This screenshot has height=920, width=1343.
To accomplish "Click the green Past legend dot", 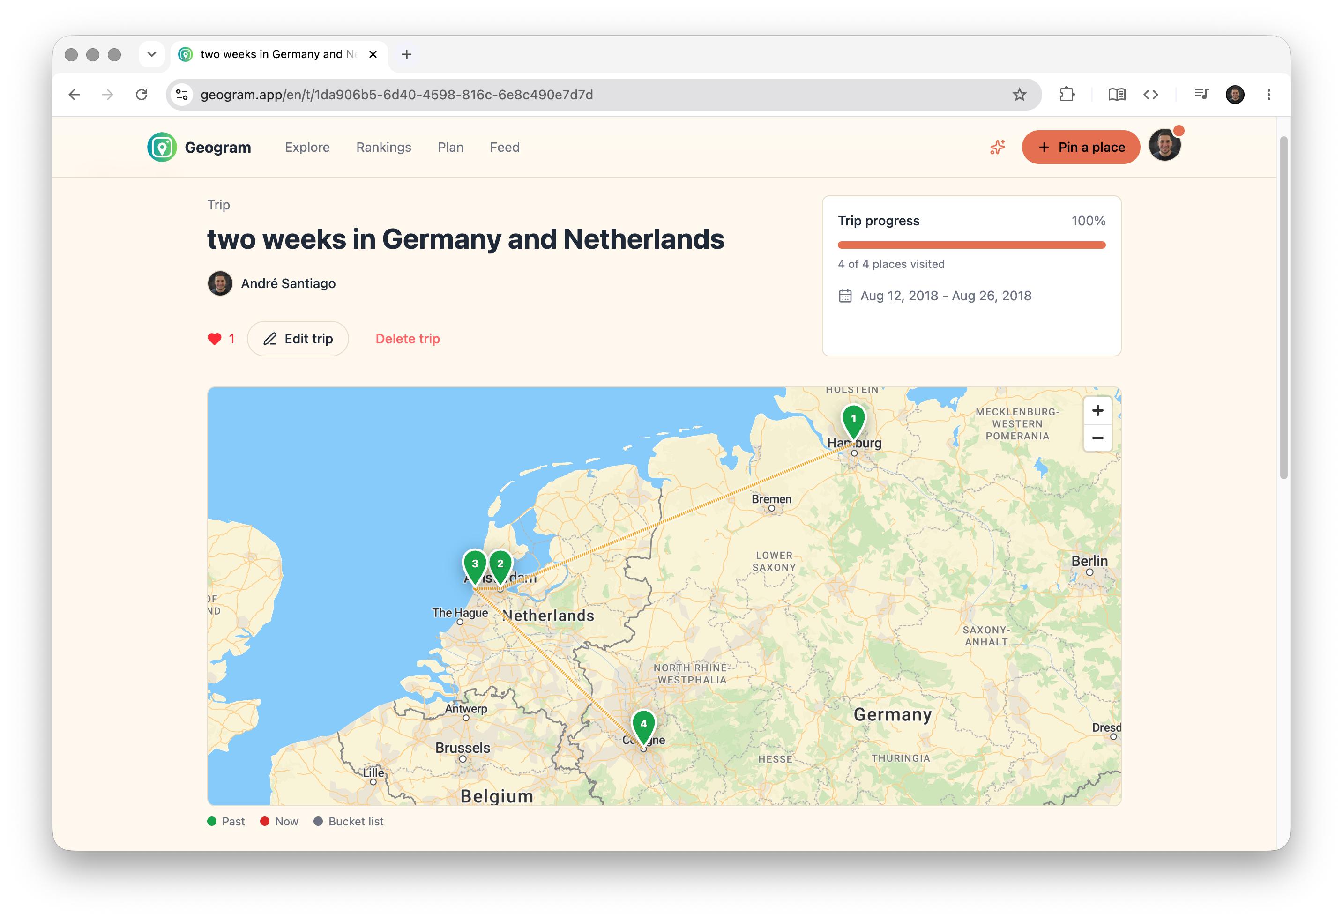I will [212, 821].
